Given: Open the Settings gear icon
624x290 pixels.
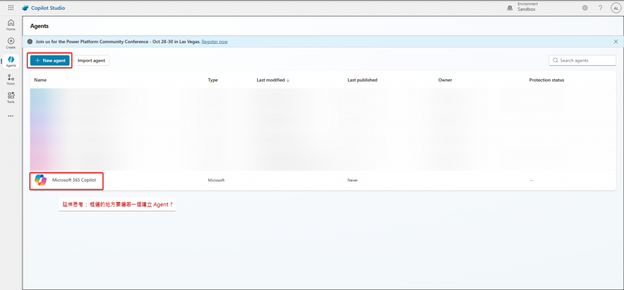Looking at the screenshot, I should [x=585, y=8].
